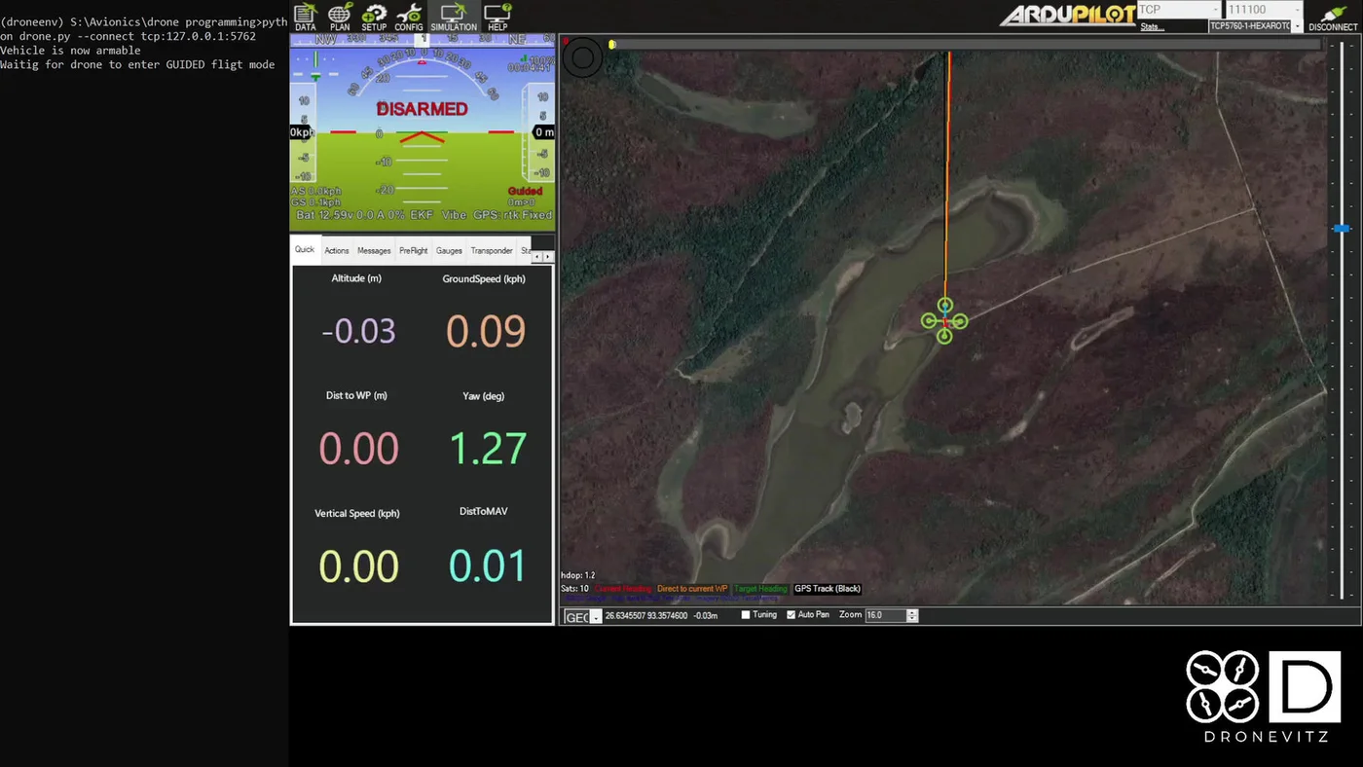Open the SETUP screen
The image size is (1363, 767).
[374, 17]
